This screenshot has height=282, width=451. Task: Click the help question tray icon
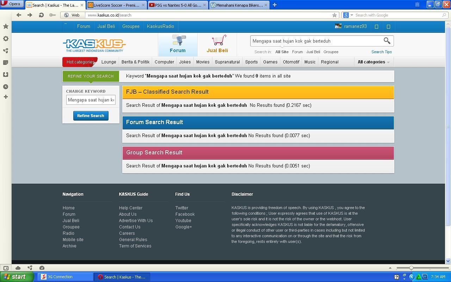click(396, 277)
